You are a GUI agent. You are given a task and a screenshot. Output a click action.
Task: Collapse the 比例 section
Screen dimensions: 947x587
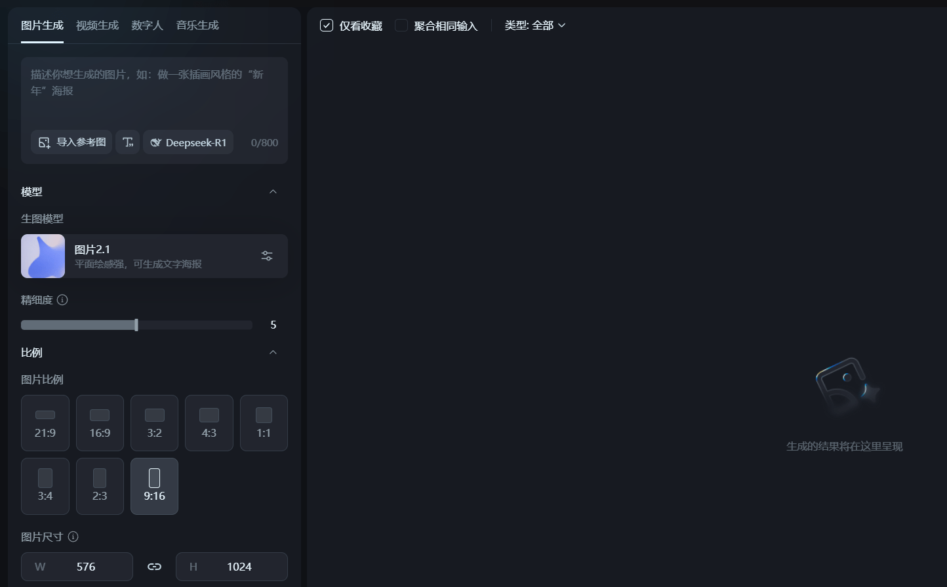[273, 352]
